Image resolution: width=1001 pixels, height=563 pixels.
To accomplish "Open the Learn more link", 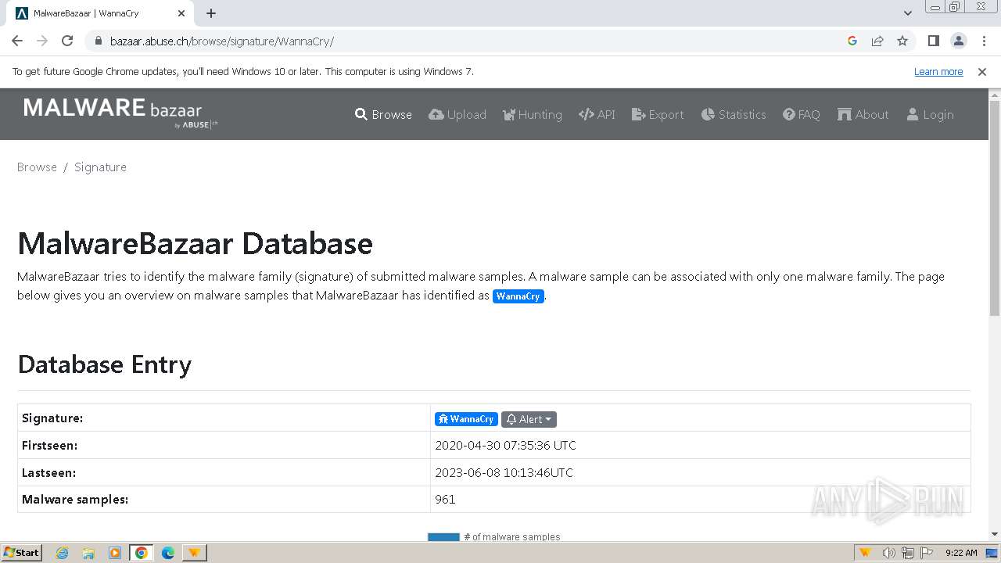I will point(938,71).
